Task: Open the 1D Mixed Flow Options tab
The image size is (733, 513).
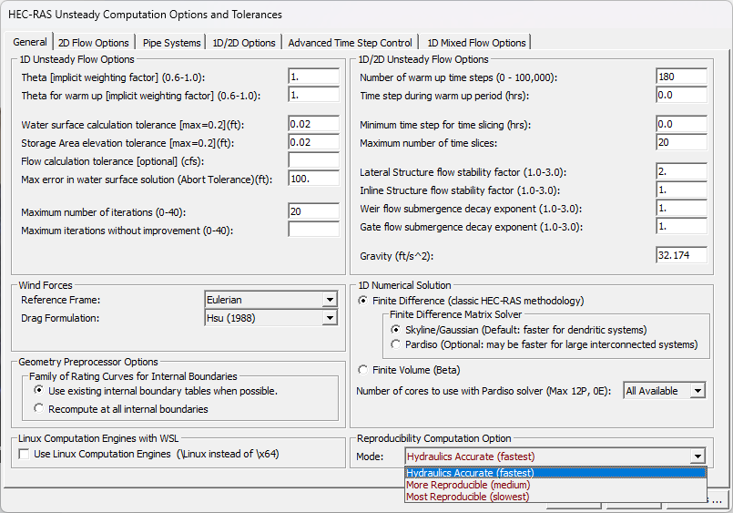Action: coord(476,43)
